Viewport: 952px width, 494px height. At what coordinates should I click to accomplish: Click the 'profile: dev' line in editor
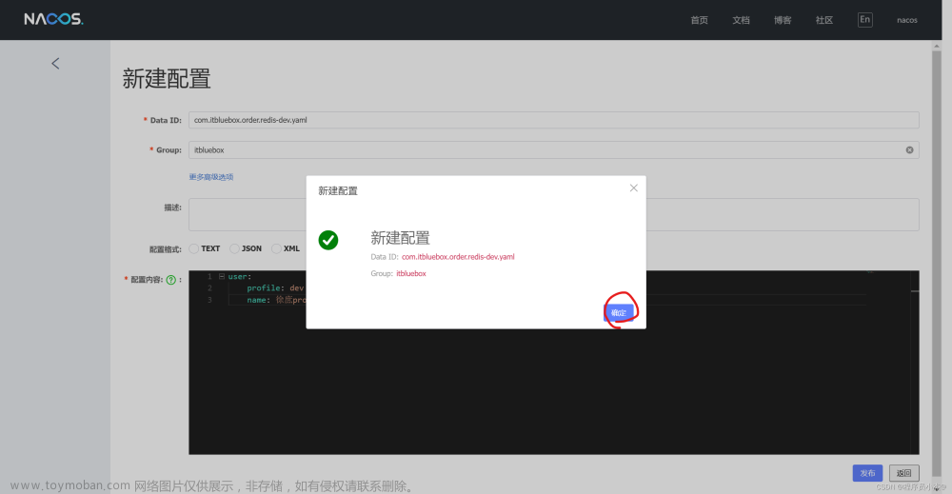275,288
